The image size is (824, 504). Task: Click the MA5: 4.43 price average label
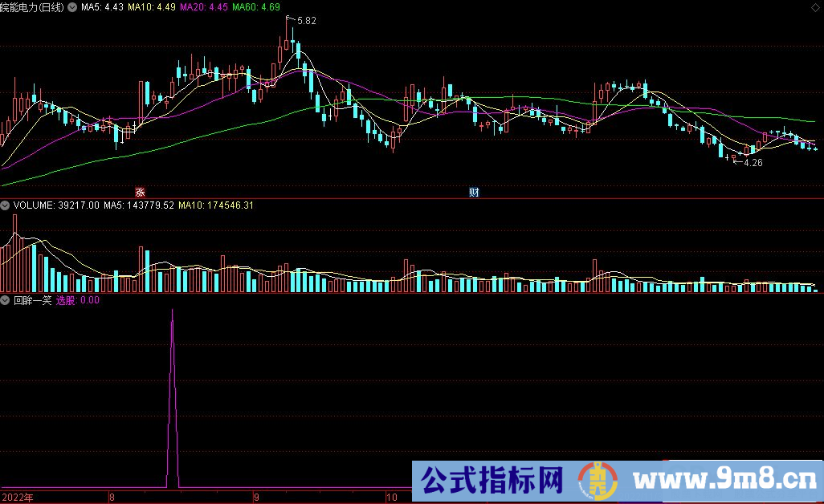tap(102, 7)
